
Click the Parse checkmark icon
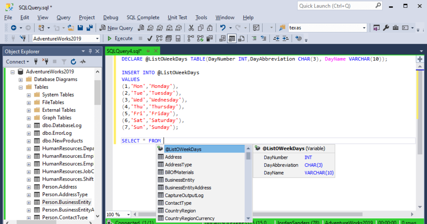pyautogui.click(x=150, y=38)
